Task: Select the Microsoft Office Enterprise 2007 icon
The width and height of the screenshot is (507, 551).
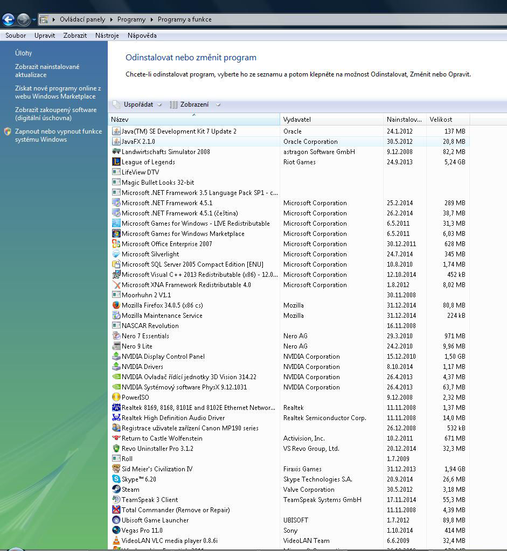Action: (116, 244)
